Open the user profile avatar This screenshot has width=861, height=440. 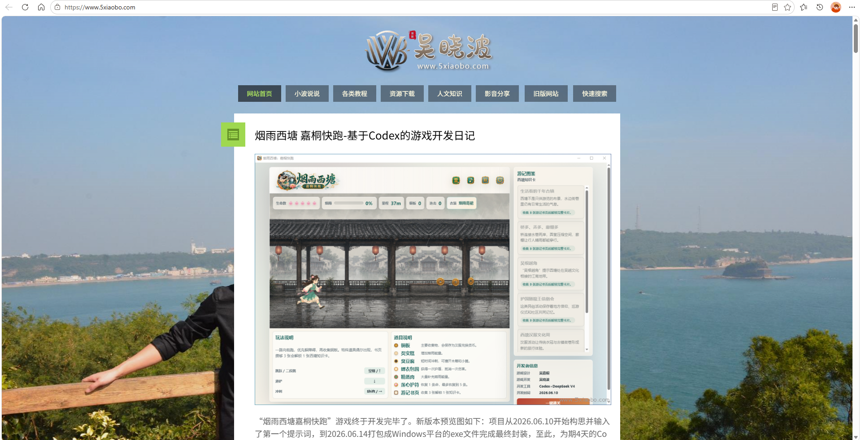click(836, 7)
